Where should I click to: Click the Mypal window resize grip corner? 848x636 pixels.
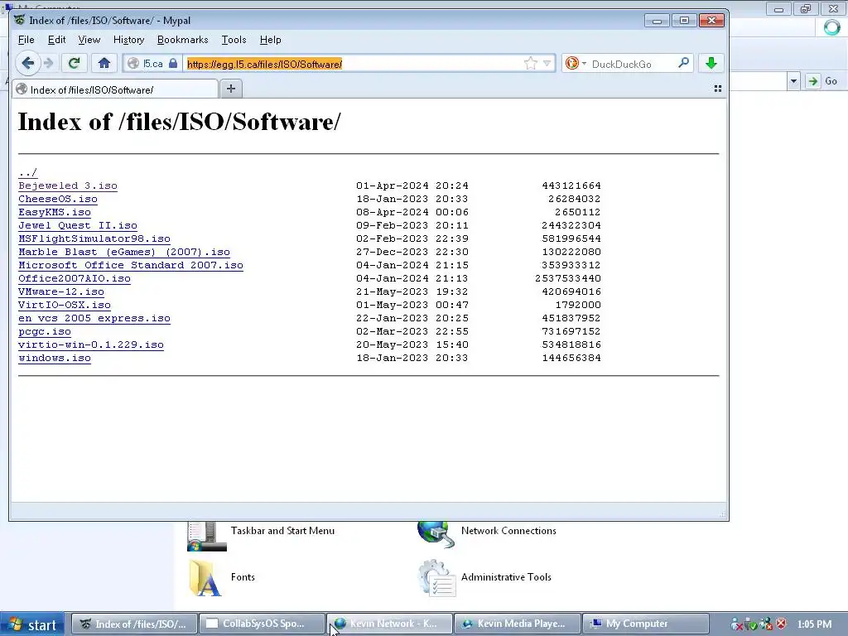[723, 513]
